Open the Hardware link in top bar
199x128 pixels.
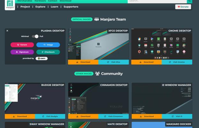click(x=40, y=1)
